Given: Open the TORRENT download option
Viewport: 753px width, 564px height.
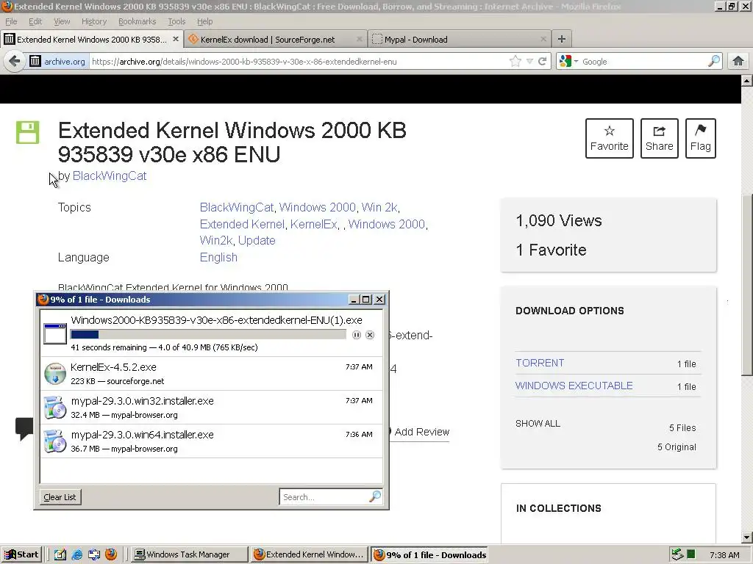Looking at the screenshot, I should click(x=540, y=363).
